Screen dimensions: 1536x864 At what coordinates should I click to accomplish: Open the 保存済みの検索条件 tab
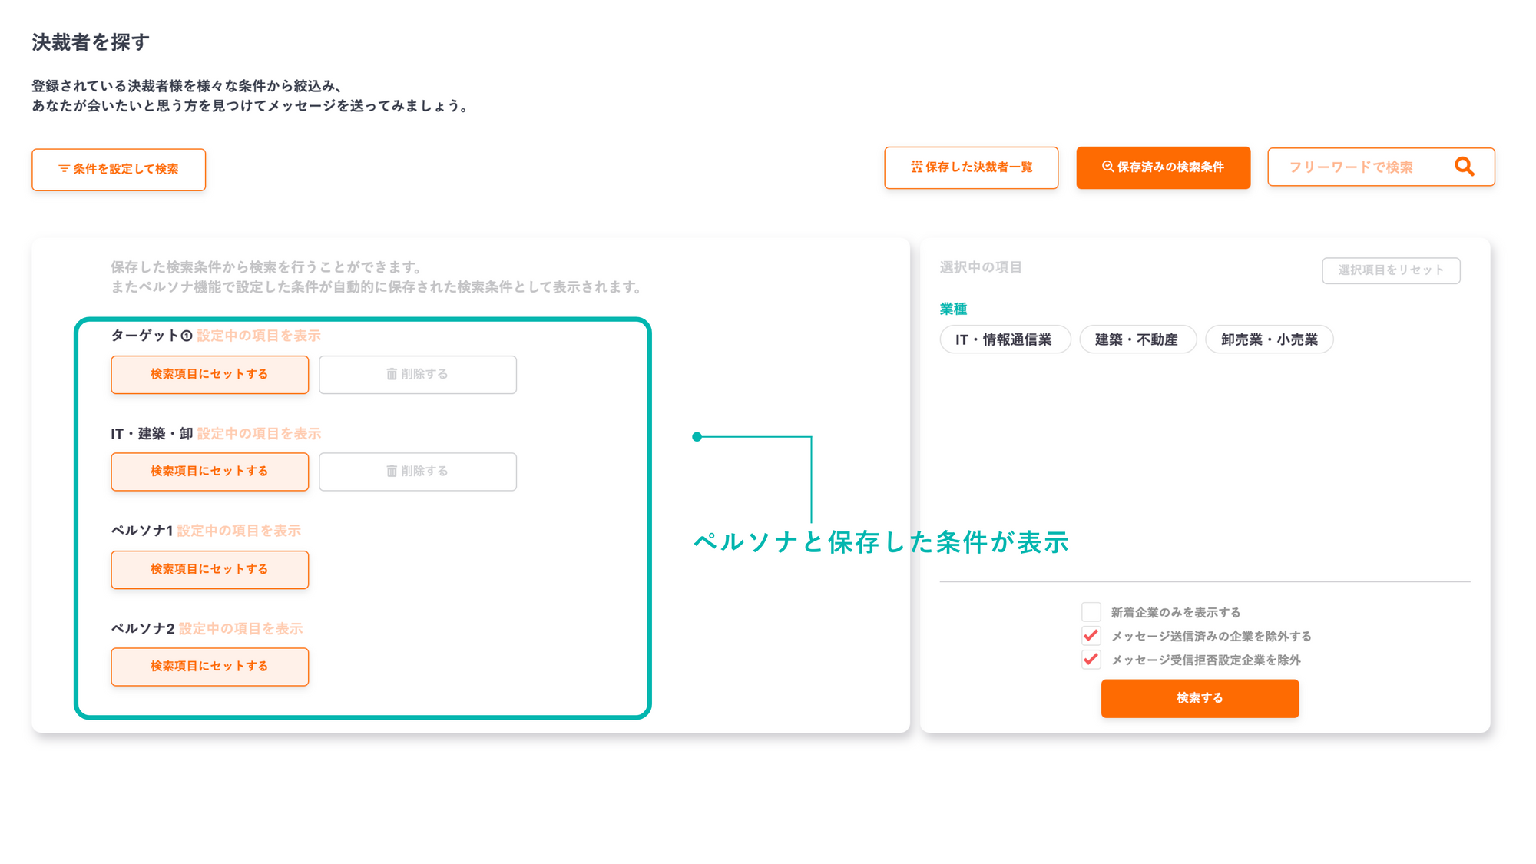(1163, 167)
